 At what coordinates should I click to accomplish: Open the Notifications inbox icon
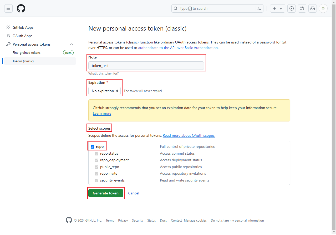pos(313,8)
